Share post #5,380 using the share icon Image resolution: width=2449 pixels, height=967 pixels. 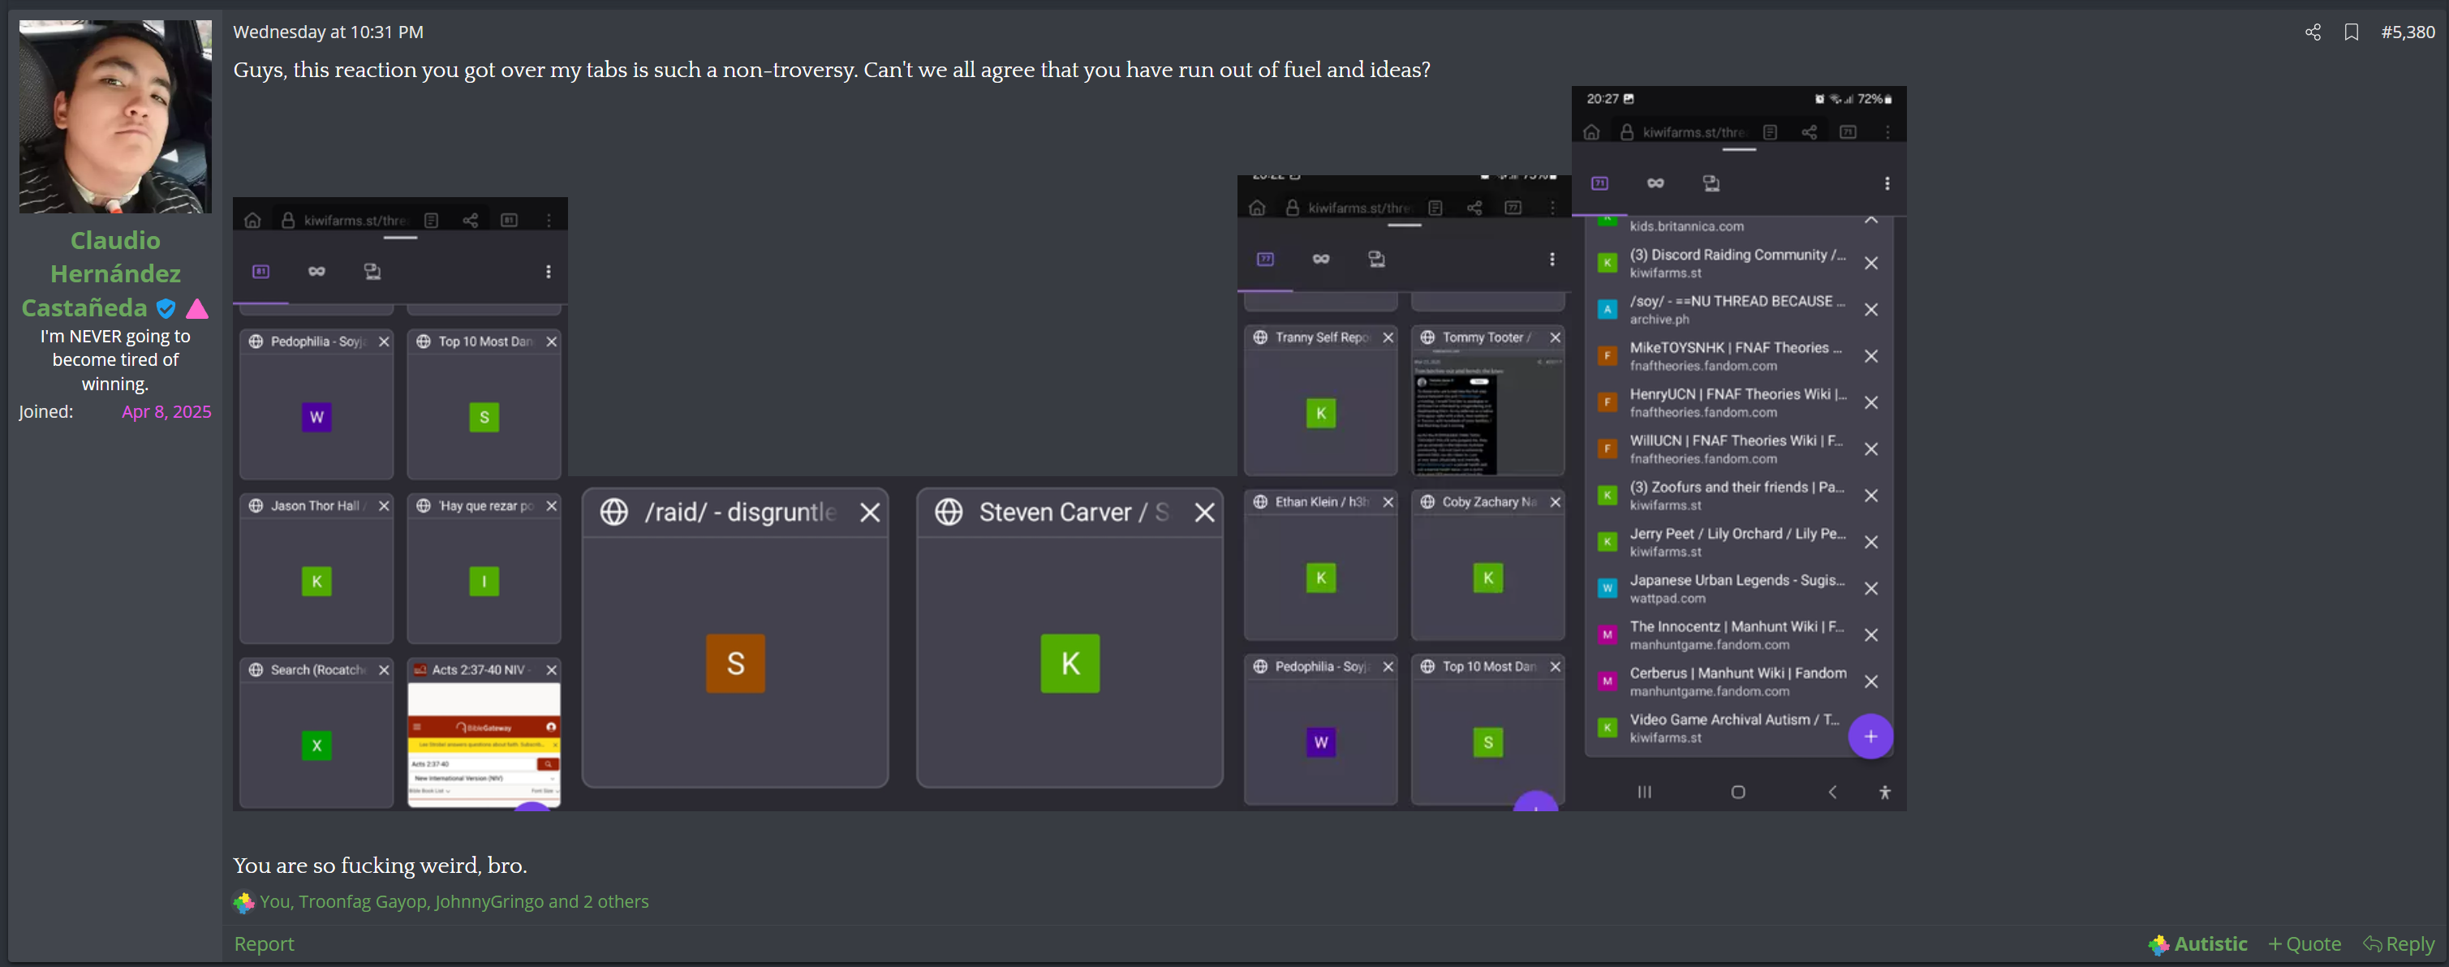point(2313,32)
